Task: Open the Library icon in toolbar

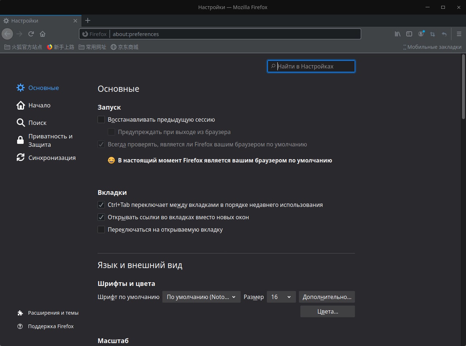Action: 398,34
